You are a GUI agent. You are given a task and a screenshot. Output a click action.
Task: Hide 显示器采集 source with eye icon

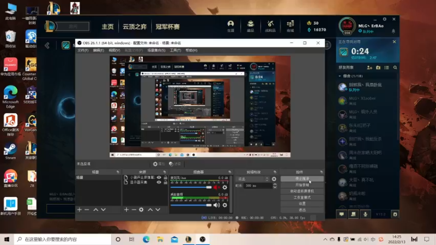[x=159, y=182]
